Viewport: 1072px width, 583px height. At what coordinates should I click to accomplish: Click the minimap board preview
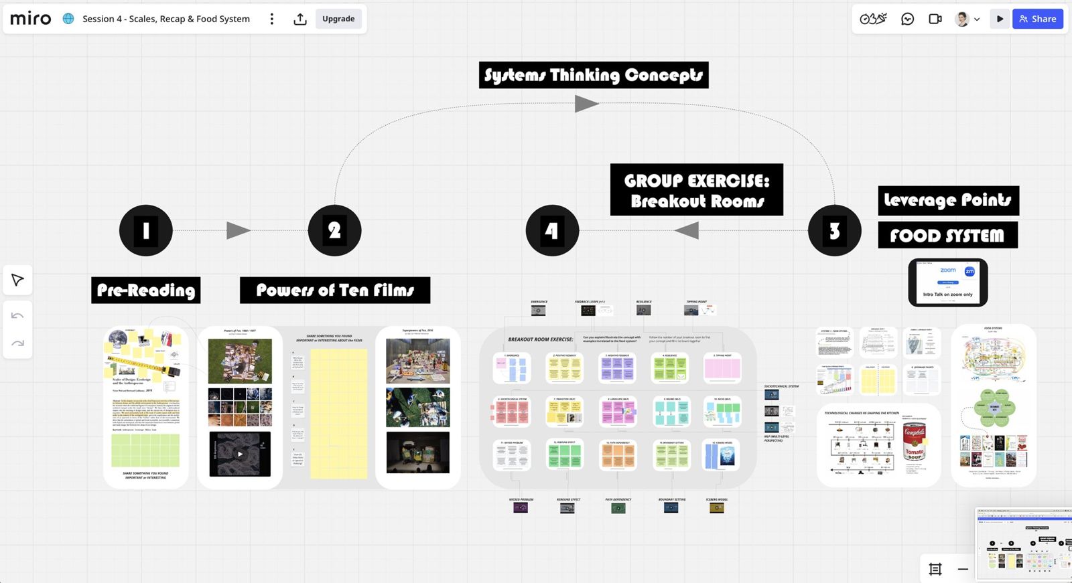tap(1023, 544)
